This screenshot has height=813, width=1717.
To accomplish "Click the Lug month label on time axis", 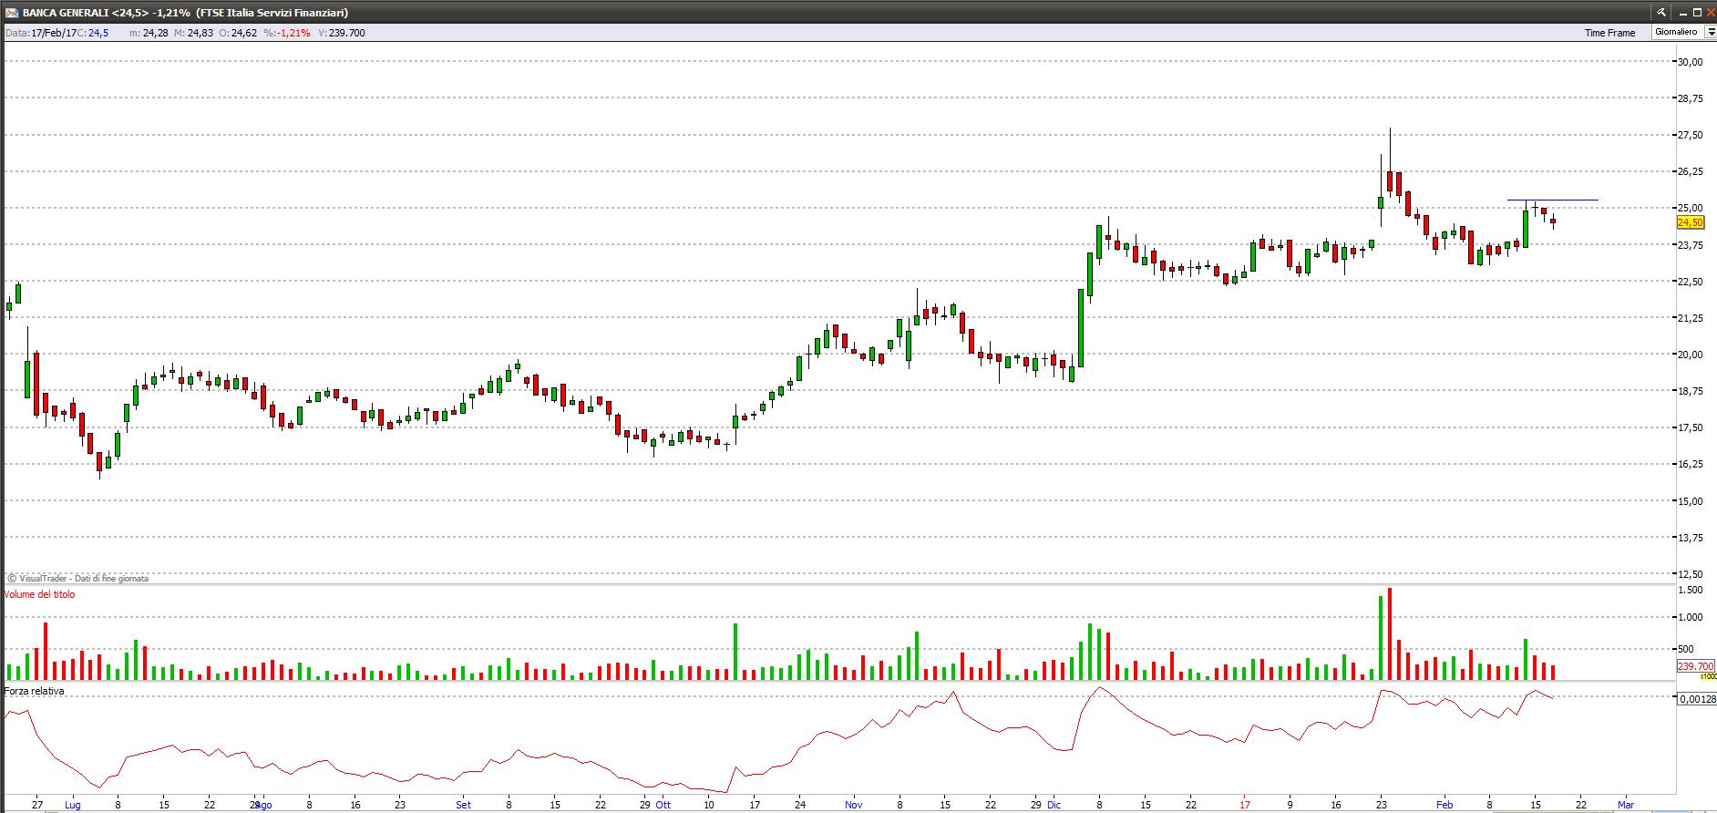I will tap(73, 805).
